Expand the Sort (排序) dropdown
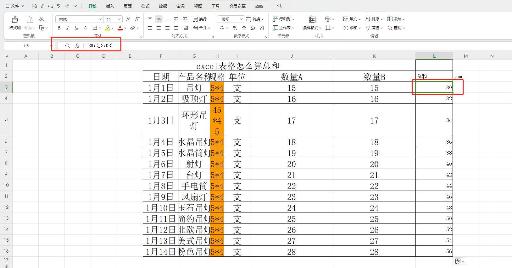The height and width of the screenshot is (268, 512). tap(382, 19)
